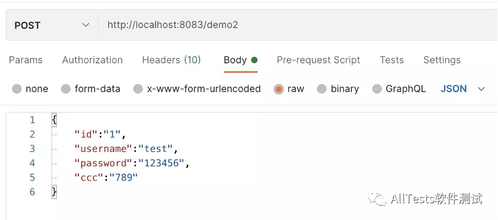
Task: Click the chevron next to JSON
Action: pos(481,89)
